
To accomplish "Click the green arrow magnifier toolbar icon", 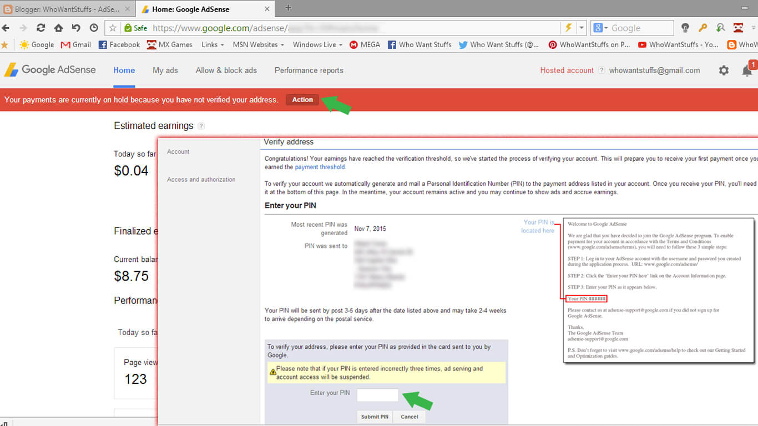I will (721, 28).
